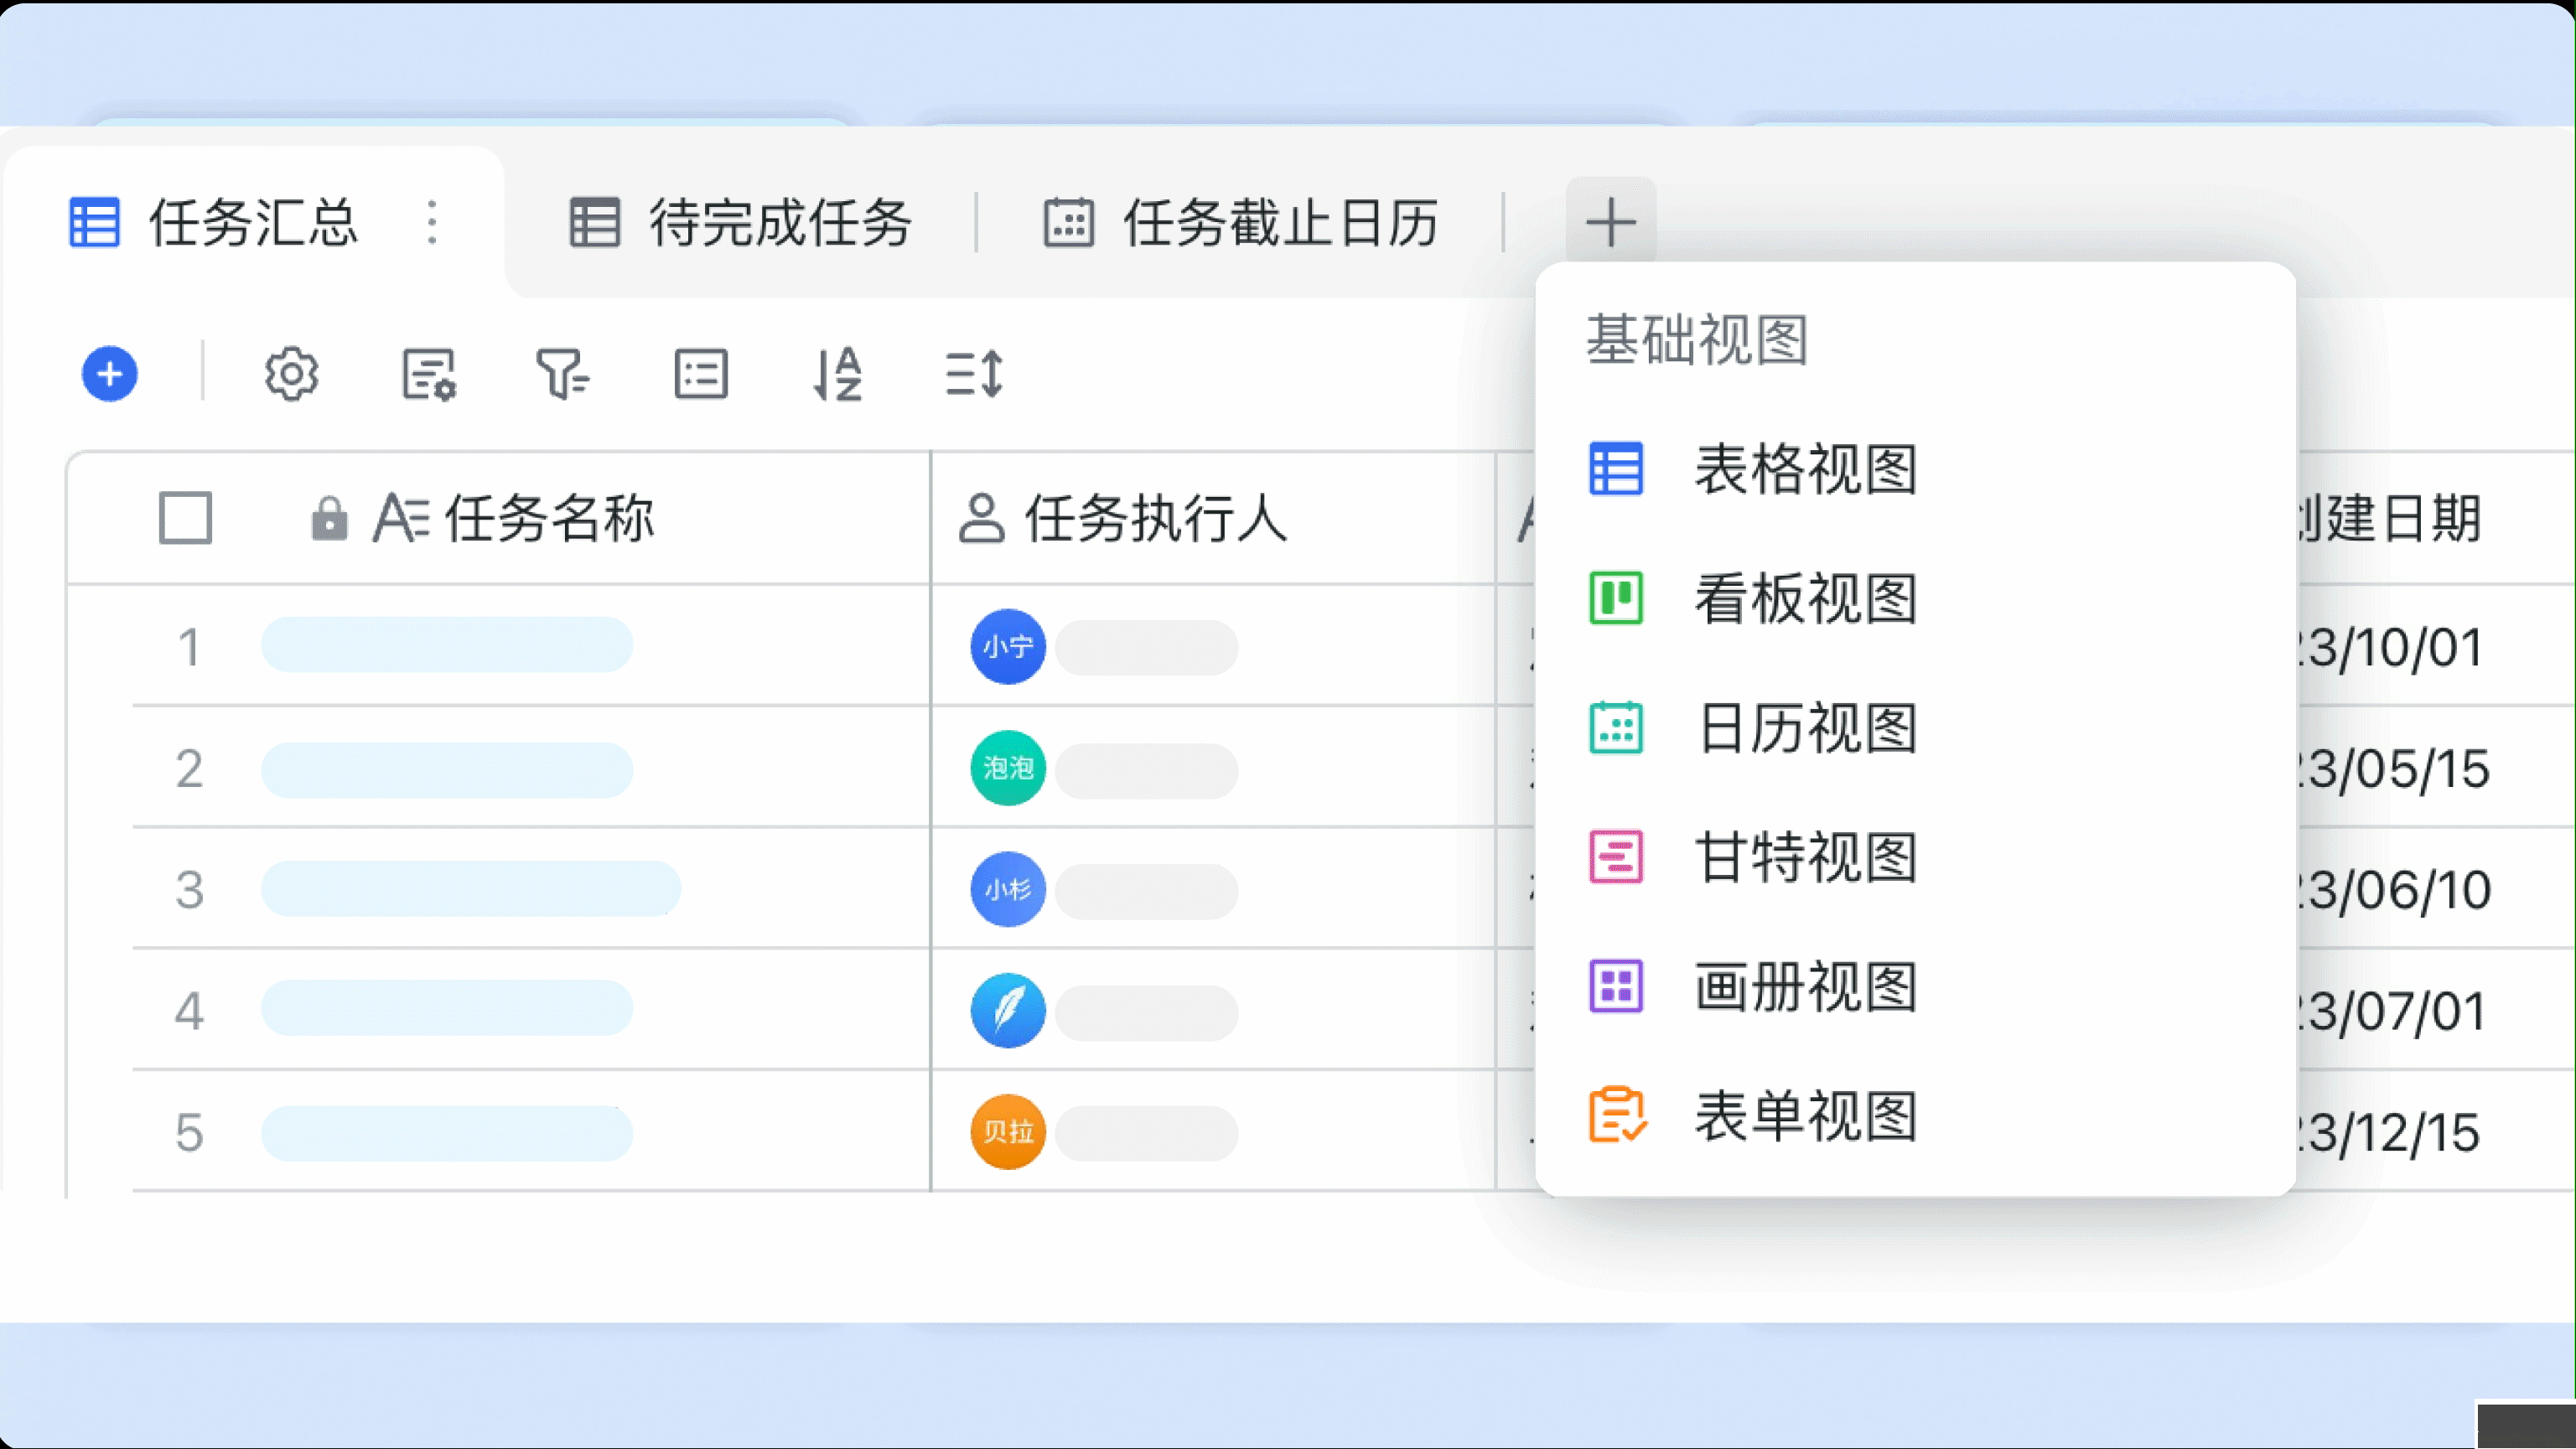Click the filter icon in the toolbar
Screen dimensions: 2576x1449
tap(564, 375)
